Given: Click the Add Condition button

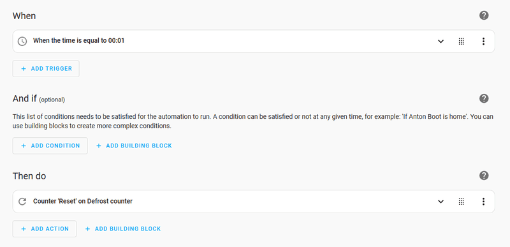Looking at the screenshot, I should point(50,146).
